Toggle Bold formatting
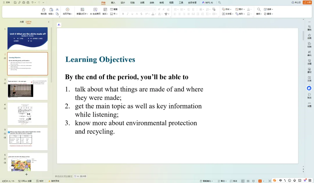This screenshot has height=183, width=314. (123, 14)
